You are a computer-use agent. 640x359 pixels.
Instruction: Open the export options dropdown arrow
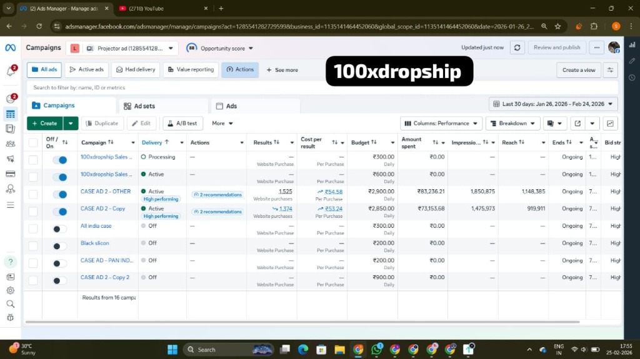(592, 123)
